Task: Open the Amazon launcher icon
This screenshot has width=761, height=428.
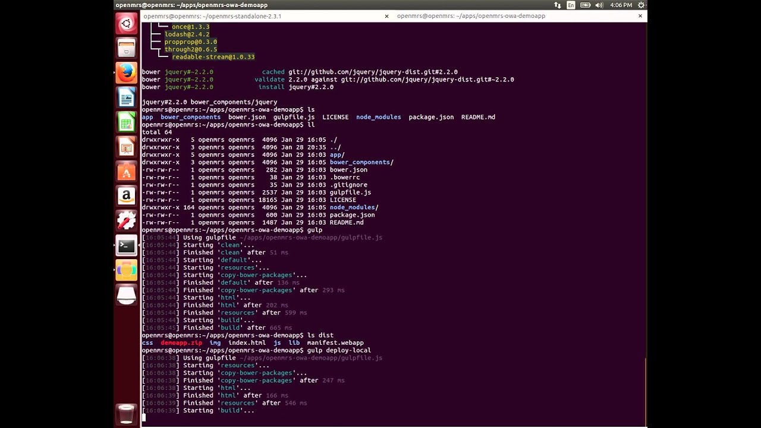Action: (x=126, y=196)
